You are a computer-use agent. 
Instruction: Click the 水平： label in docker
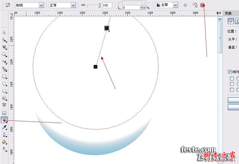click(x=233, y=39)
